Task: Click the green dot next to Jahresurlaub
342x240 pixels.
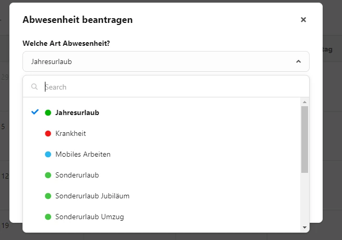Action: tap(48, 112)
